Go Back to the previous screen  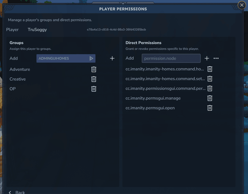[17, 192]
